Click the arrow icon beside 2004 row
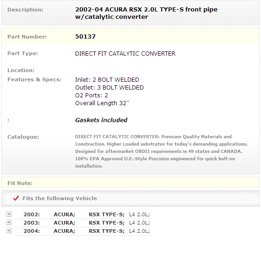 9,231
